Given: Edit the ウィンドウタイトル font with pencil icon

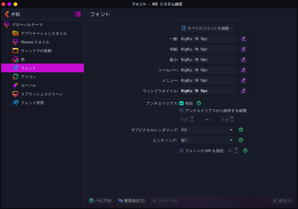Looking at the screenshot, I should point(243,91).
